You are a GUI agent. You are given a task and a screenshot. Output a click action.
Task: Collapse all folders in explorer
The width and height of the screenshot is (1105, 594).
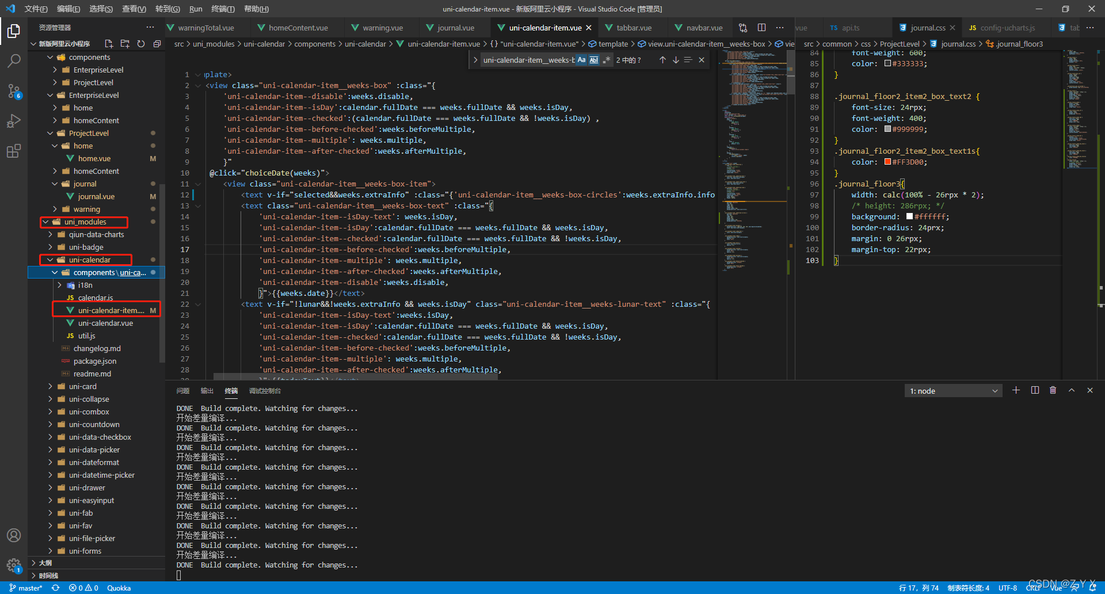point(157,44)
